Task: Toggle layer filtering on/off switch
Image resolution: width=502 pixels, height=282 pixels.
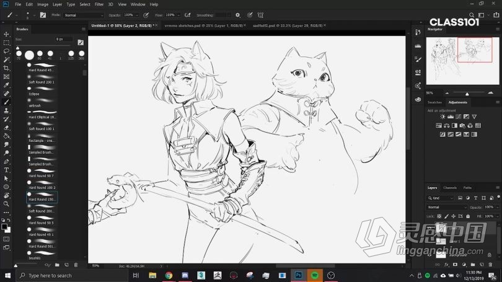Action: [x=498, y=198]
